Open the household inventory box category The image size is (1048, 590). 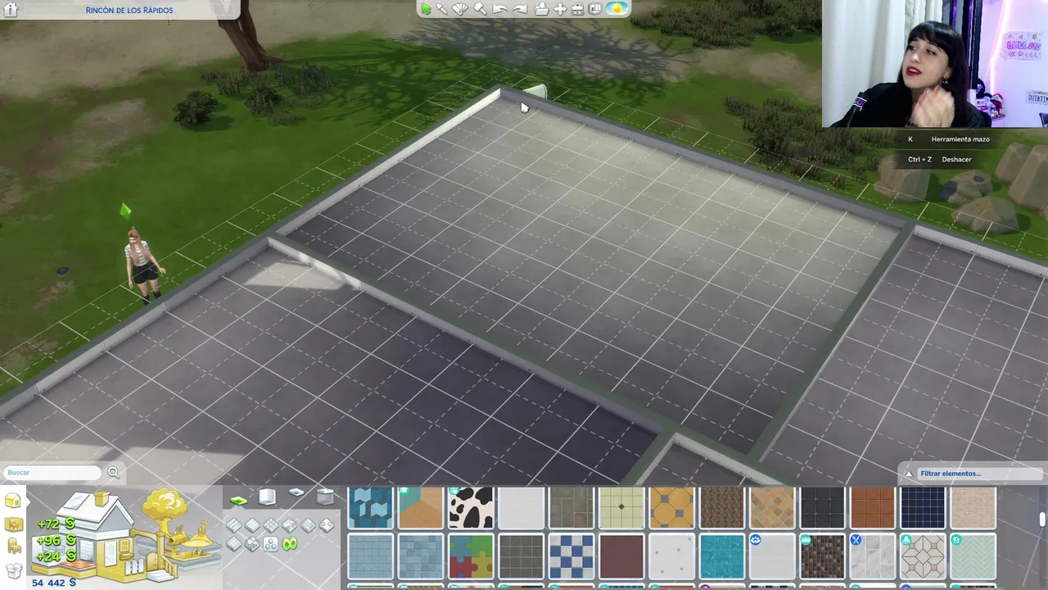click(13, 570)
